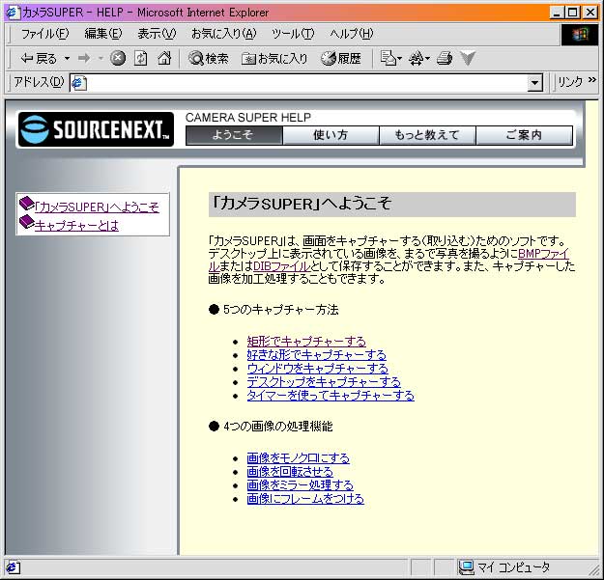This screenshot has height=580, width=604.
Task: Click the status bar page icon
Action: pos(13,567)
